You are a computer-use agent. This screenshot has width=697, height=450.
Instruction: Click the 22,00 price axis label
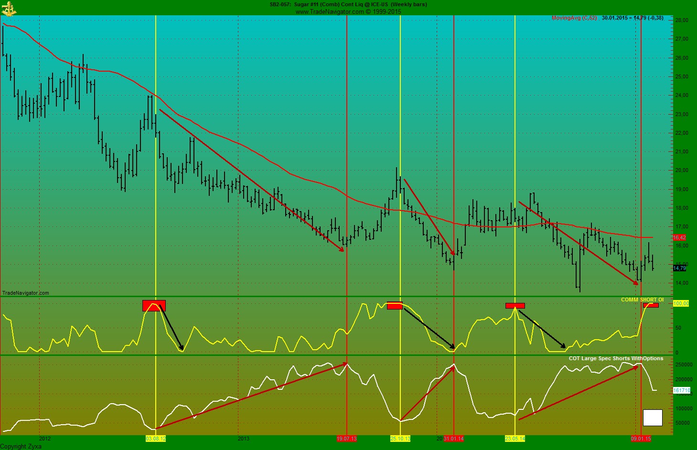pyautogui.click(x=682, y=133)
